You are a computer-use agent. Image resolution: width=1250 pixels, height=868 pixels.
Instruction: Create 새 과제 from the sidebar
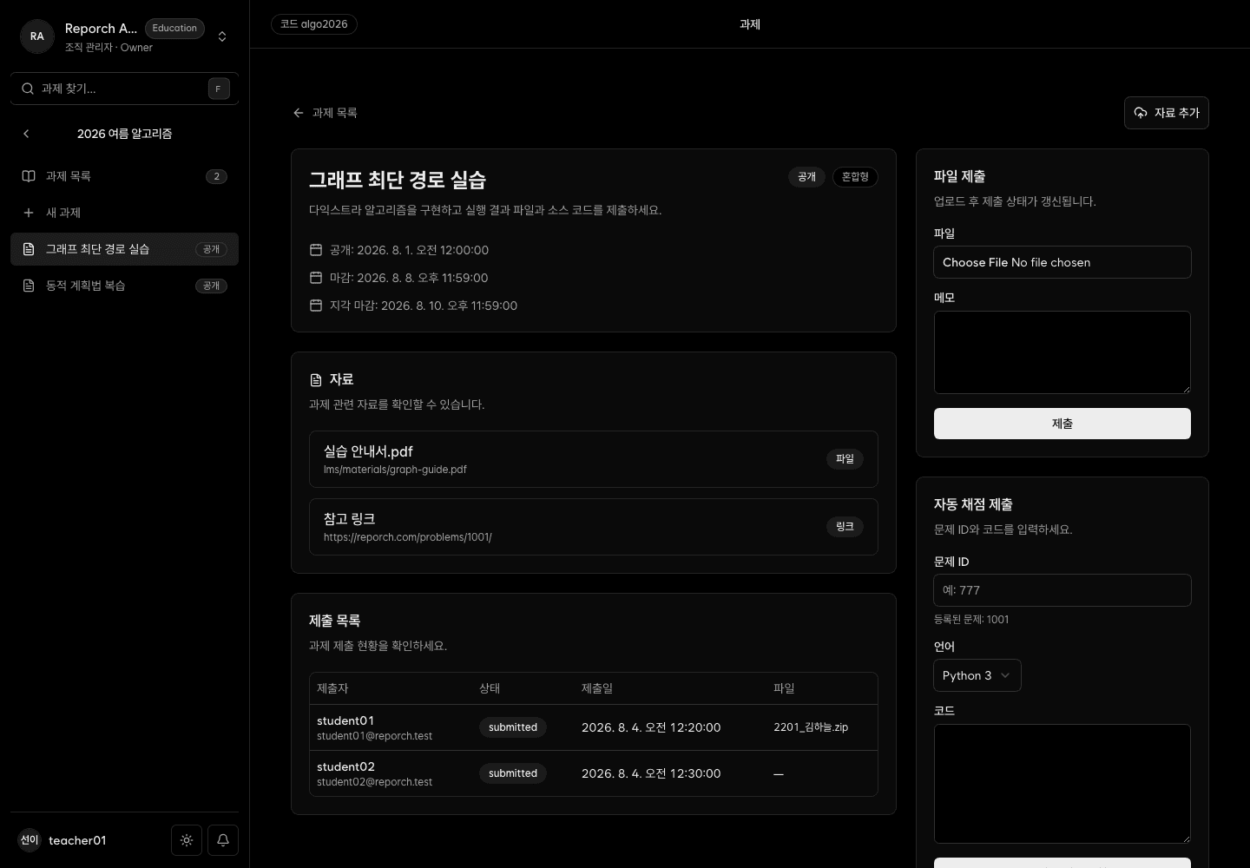point(124,213)
